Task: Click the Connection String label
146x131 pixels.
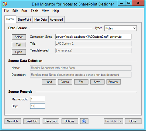Action: pyautogui.click(x=41, y=37)
